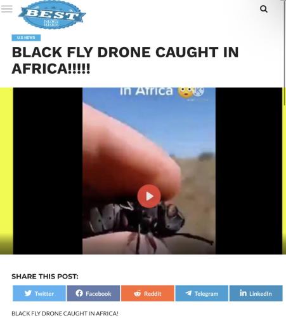Open the search magnifier icon

pos(264,9)
